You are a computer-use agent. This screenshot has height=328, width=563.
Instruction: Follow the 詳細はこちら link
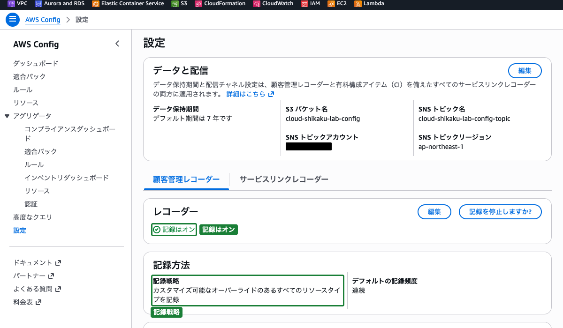tap(250, 94)
